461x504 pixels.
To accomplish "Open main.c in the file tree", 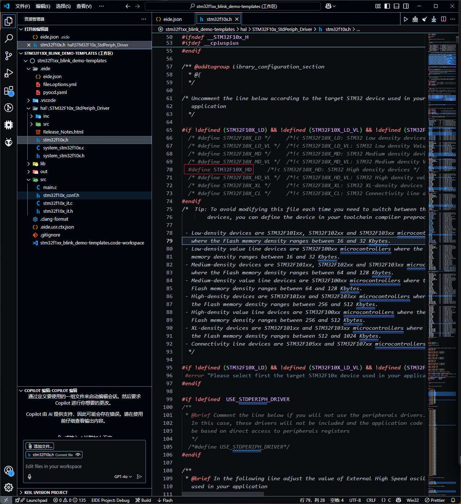I will point(50,188).
